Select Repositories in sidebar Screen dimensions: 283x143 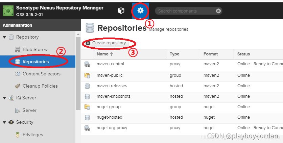pos(38,62)
